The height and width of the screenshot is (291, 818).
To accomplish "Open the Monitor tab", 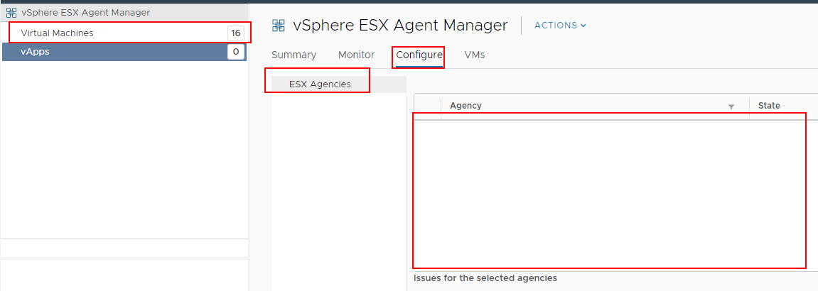I will [356, 55].
